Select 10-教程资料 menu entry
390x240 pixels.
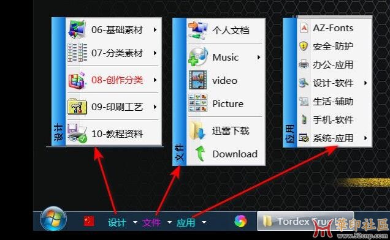pos(113,133)
